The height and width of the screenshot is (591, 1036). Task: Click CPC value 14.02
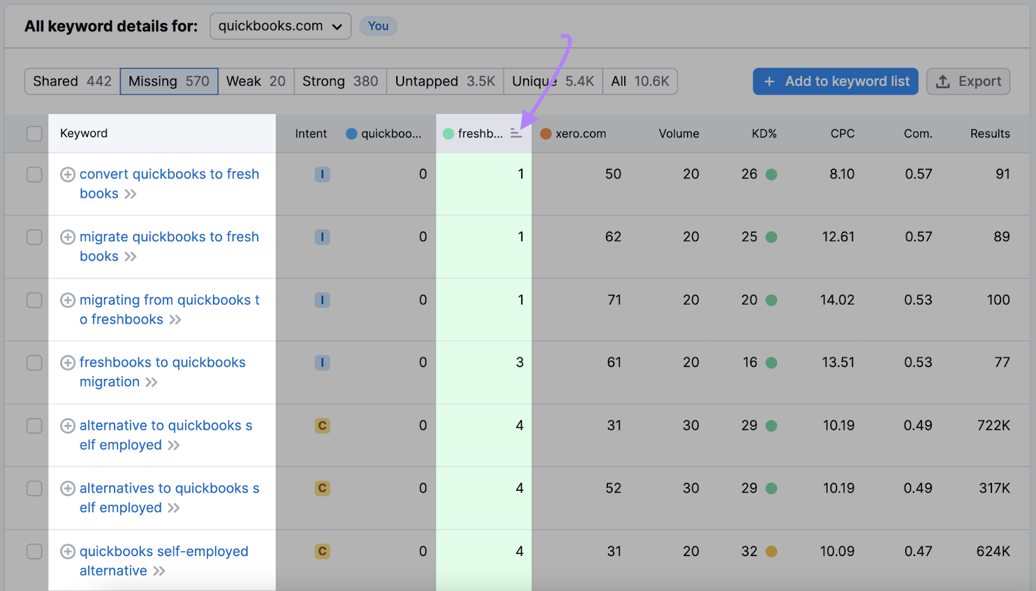[x=837, y=300]
